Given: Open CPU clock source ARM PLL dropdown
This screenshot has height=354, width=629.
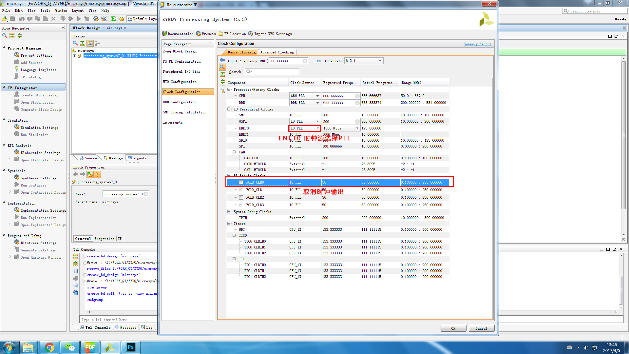Looking at the screenshot, I should pos(305,96).
